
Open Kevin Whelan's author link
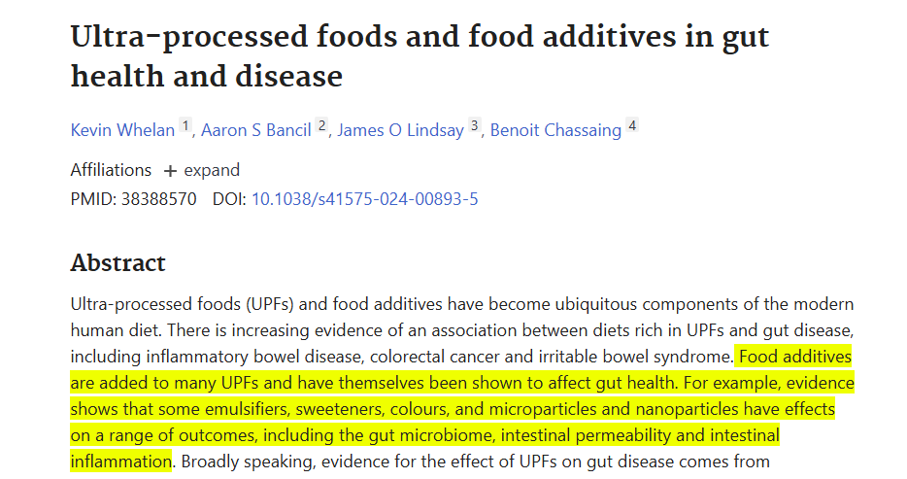click(122, 130)
